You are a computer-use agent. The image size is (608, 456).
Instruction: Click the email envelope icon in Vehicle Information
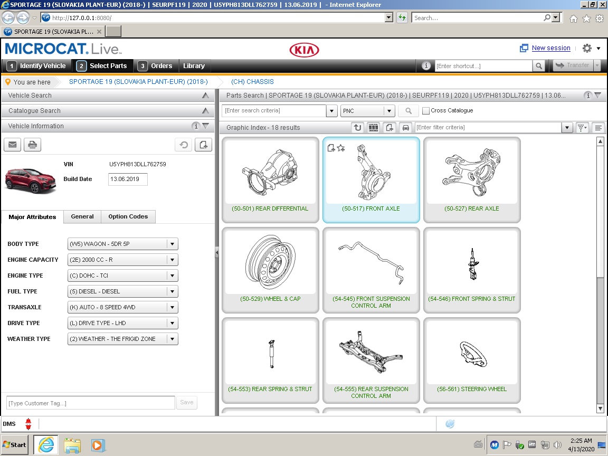click(x=13, y=145)
